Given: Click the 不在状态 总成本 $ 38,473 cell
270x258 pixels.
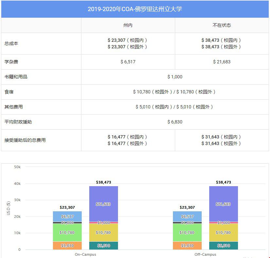Looking at the screenshot, I should pyautogui.click(x=222, y=43).
